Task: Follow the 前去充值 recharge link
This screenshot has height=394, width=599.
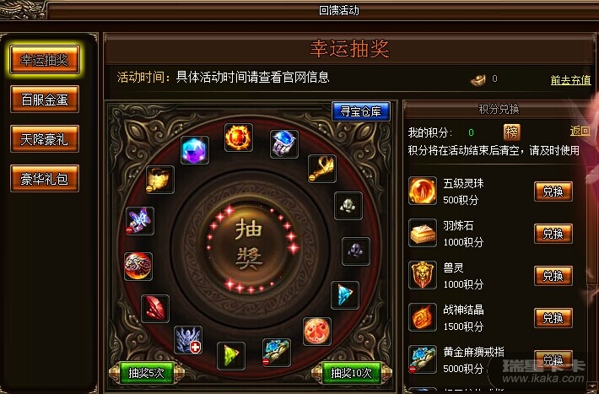Action: coord(570,80)
